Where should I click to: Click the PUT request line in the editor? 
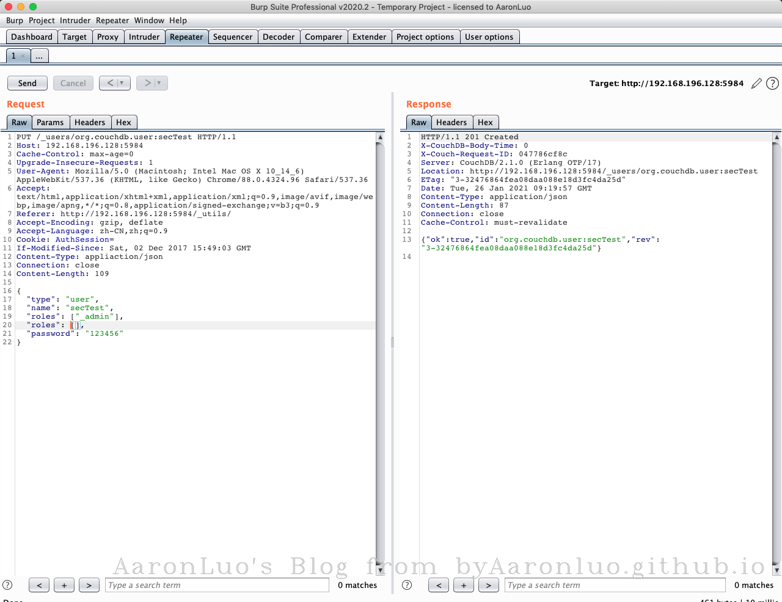(126, 137)
